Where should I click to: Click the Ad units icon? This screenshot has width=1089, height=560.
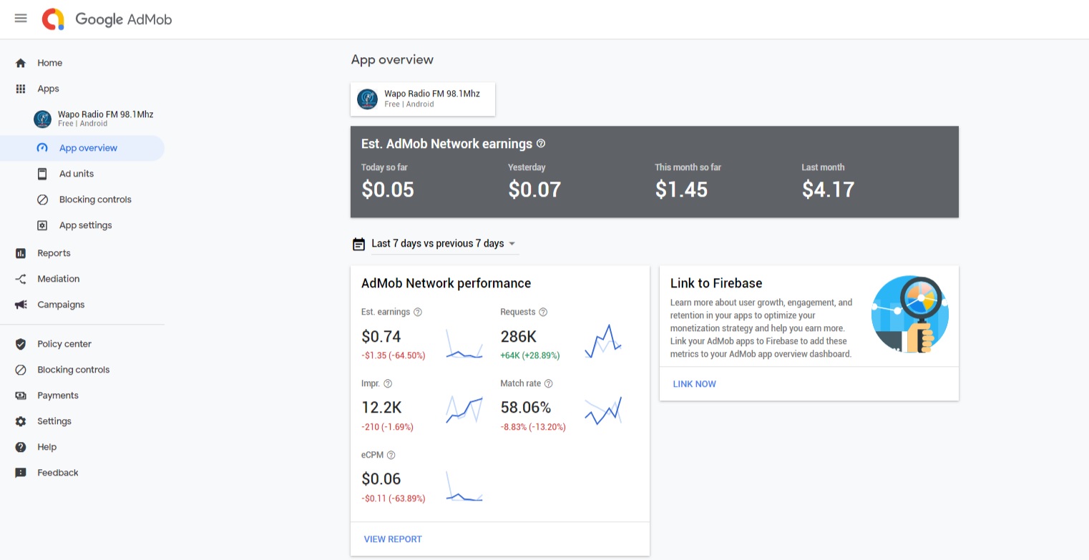tap(42, 174)
